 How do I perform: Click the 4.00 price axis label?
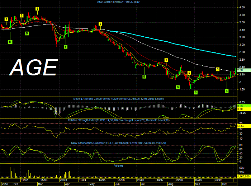[242, 8]
